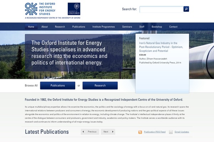The image size is (214, 142).
Task: Click the hero banner headline text
Action: coord(69,53)
